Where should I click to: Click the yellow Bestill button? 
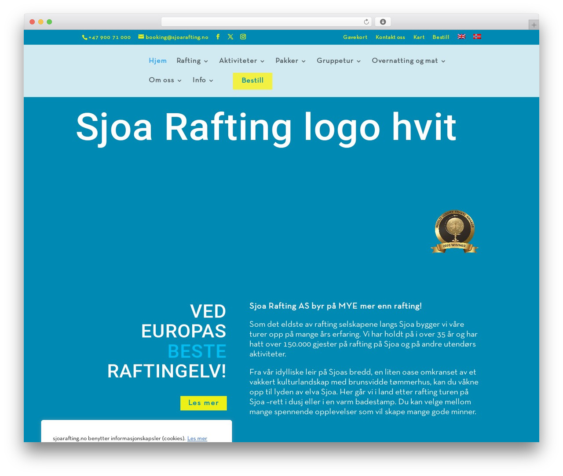pyautogui.click(x=252, y=81)
